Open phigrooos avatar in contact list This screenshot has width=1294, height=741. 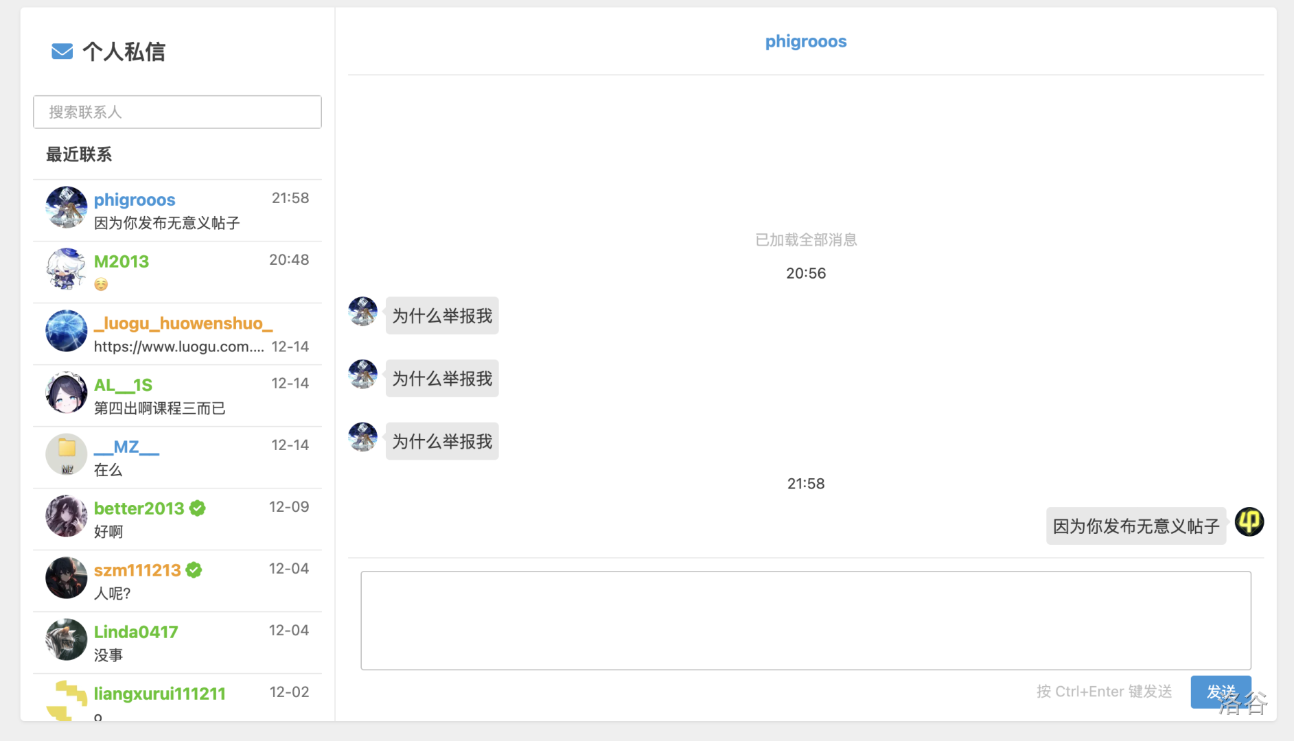tap(66, 207)
